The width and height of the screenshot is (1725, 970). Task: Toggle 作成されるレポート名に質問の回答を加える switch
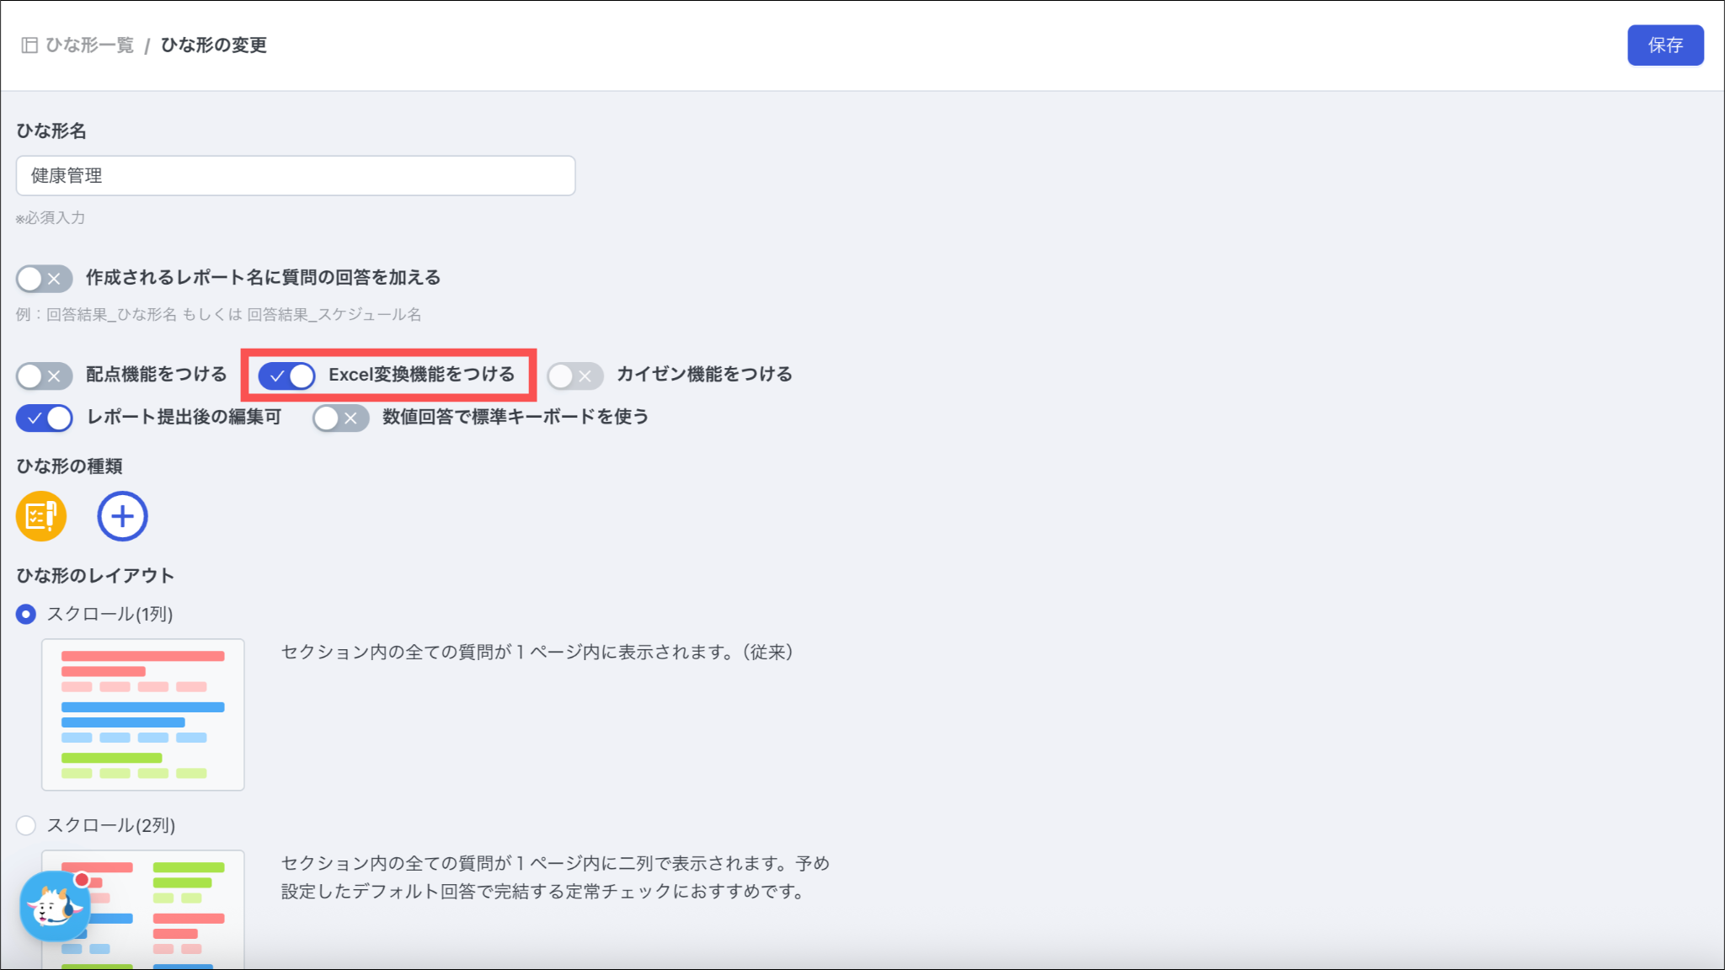click(x=44, y=279)
